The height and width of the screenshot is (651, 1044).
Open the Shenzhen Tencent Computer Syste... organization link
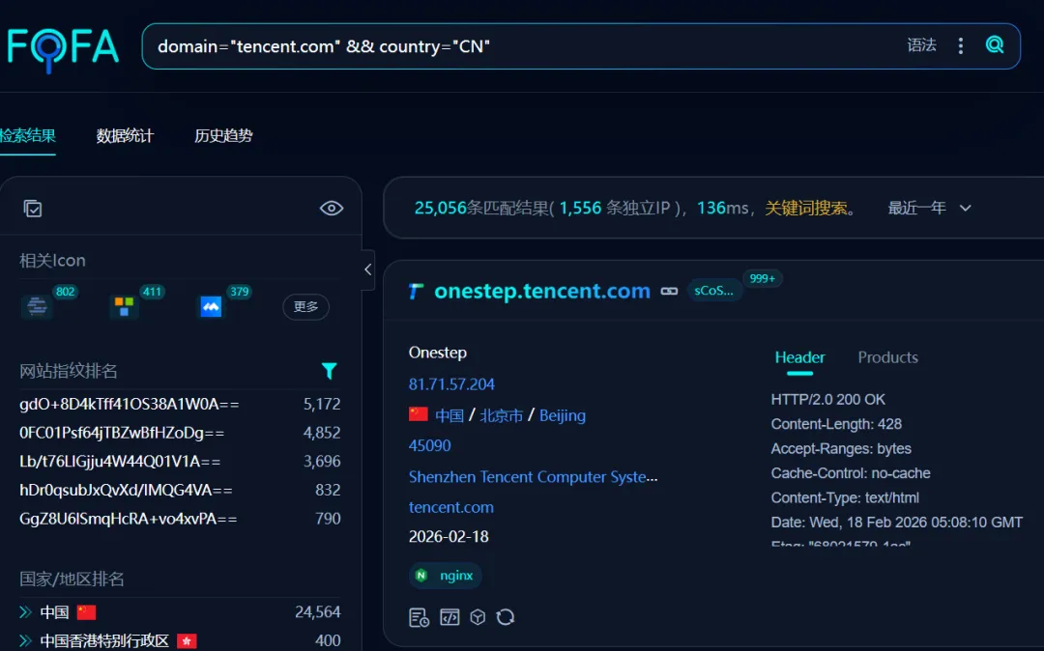533,477
